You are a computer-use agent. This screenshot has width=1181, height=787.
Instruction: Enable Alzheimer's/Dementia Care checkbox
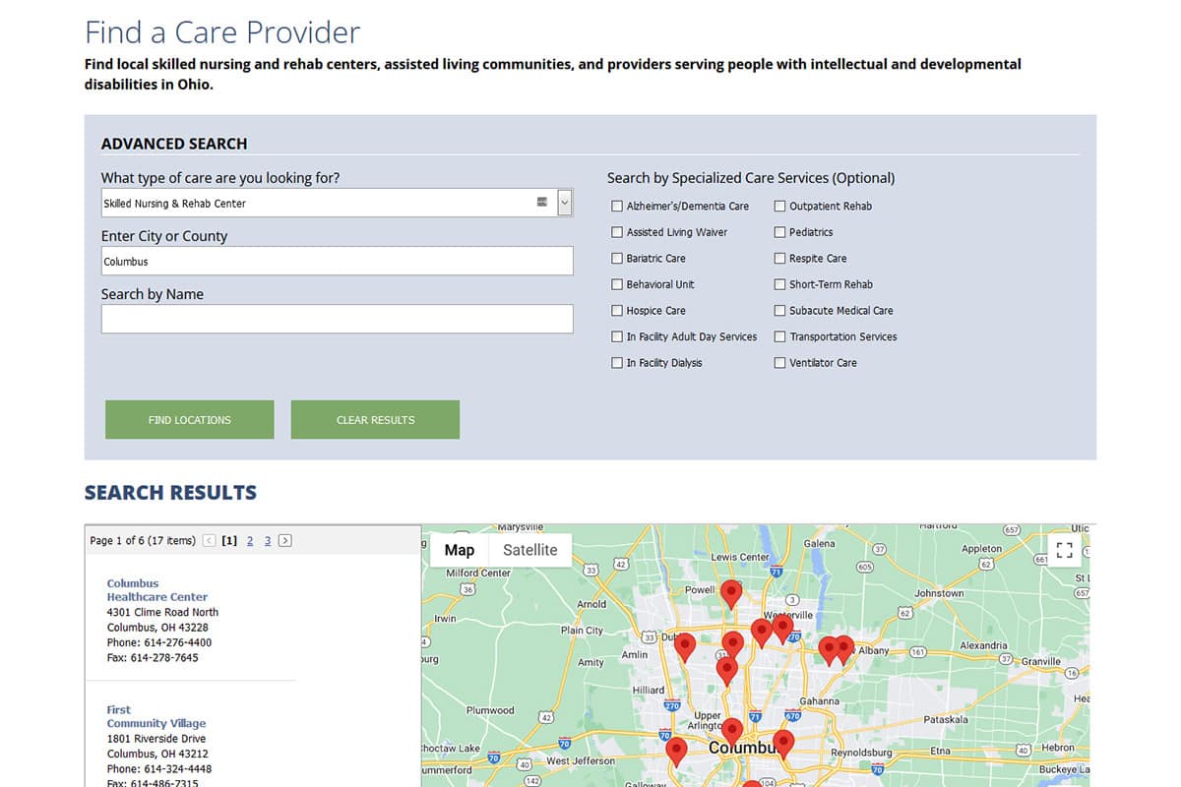pyautogui.click(x=617, y=207)
